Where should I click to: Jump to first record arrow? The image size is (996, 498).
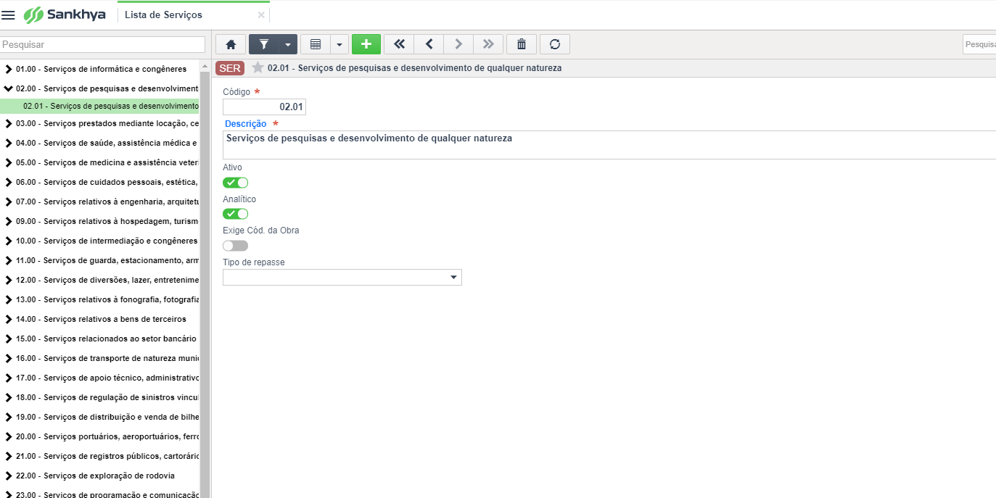click(399, 44)
